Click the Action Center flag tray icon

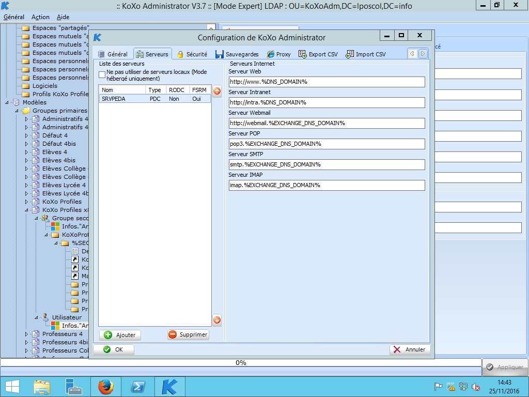438,387
